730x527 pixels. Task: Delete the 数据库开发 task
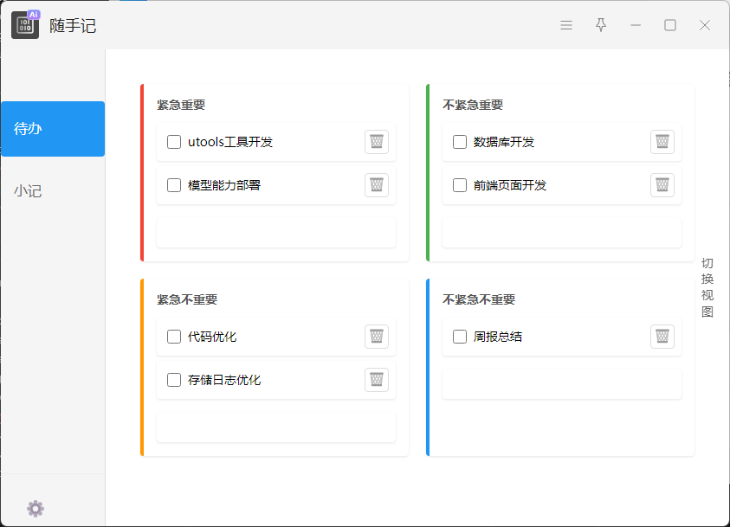[662, 141]
